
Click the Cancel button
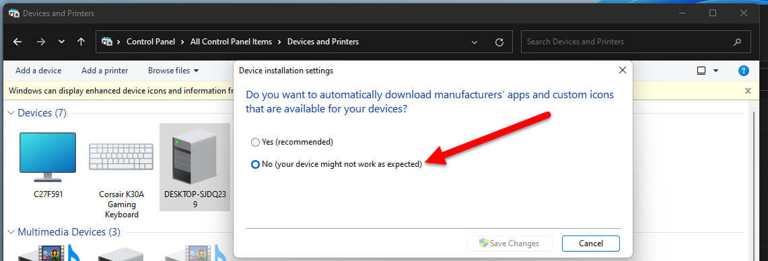[591, 244]
